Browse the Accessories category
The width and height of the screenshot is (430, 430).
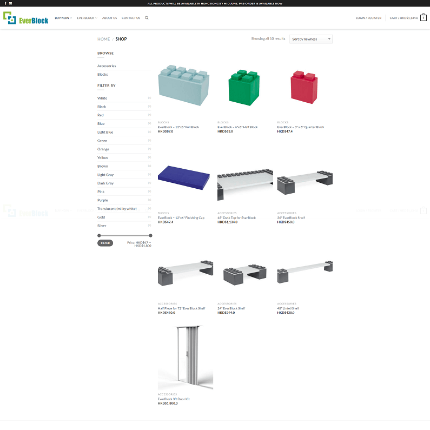point(107,66)
